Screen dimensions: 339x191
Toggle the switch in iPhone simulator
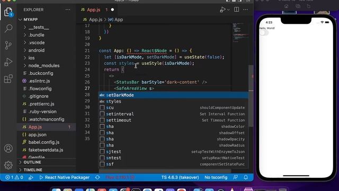tap(264, 33)
